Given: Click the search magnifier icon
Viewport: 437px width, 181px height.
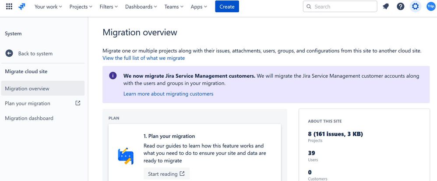Looking at the screenshot, I should pos(309,7).
